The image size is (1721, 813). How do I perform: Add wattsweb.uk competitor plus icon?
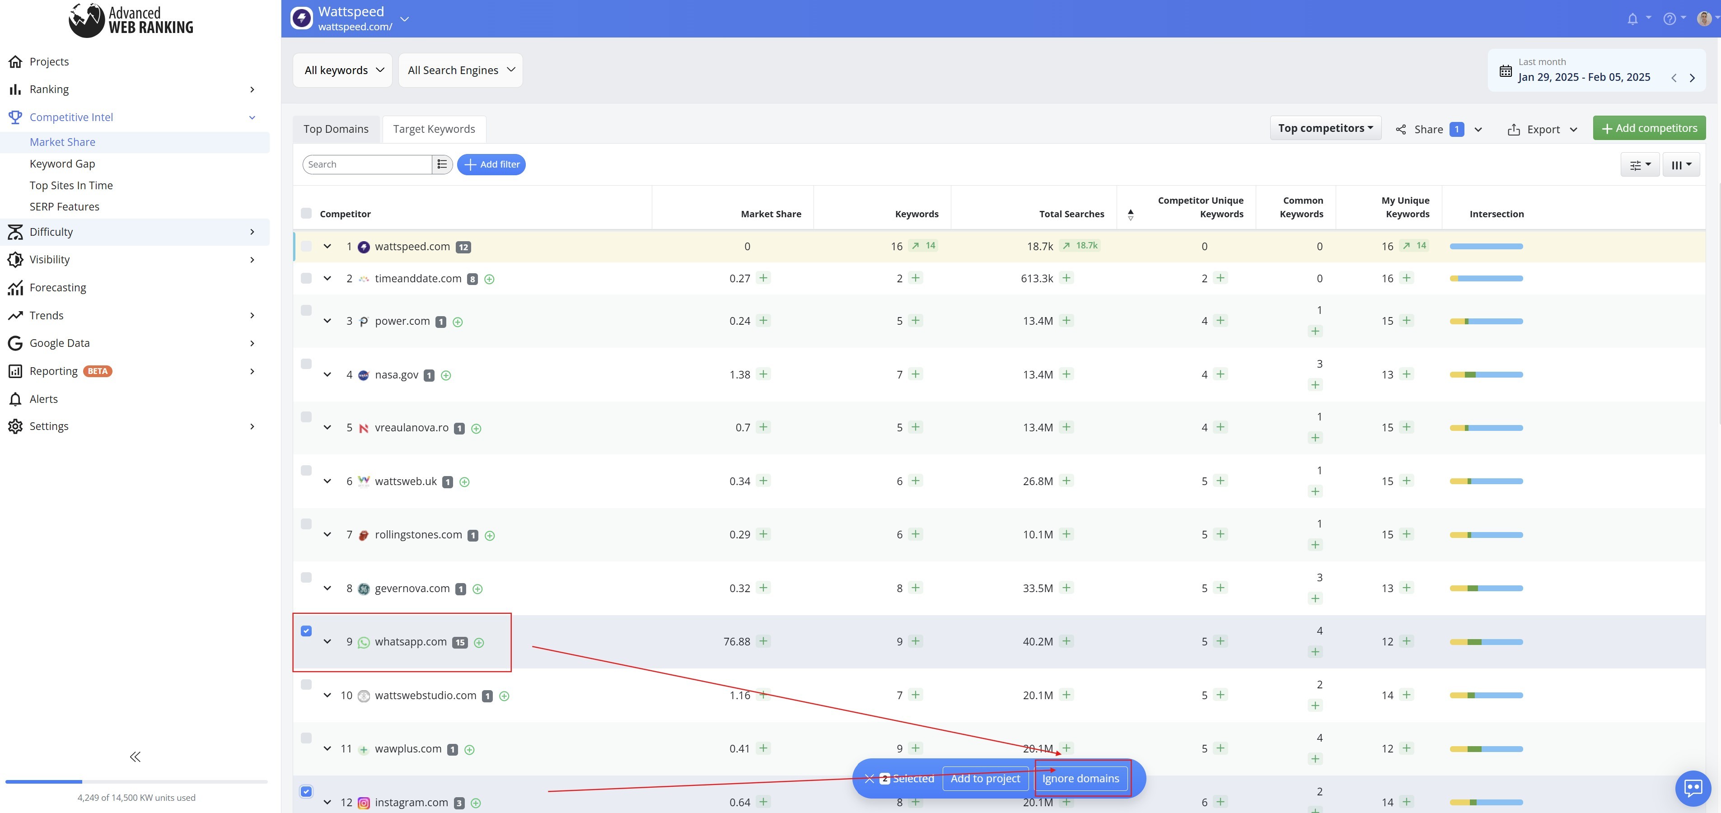(x=464, y=482)
